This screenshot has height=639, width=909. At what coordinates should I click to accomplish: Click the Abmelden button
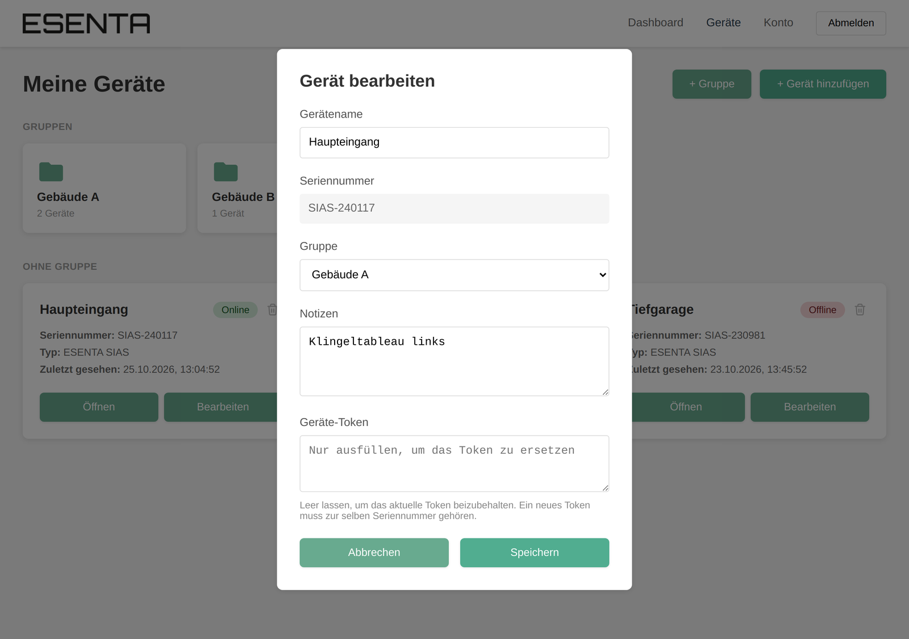[x=851, y=23]
